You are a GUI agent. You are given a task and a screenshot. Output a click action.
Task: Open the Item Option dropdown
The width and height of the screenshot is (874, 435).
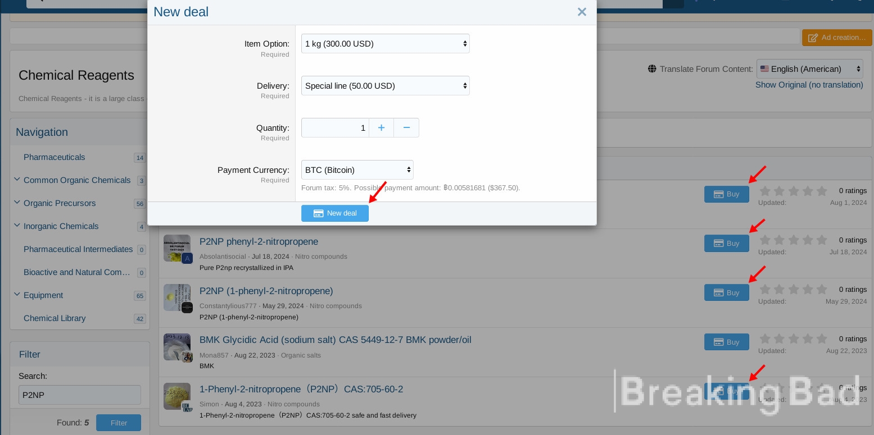(386, 44)
